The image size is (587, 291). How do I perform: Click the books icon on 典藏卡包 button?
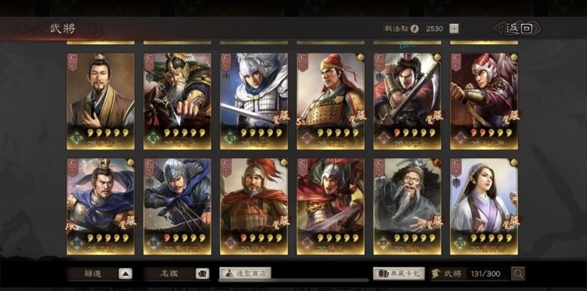384,274
